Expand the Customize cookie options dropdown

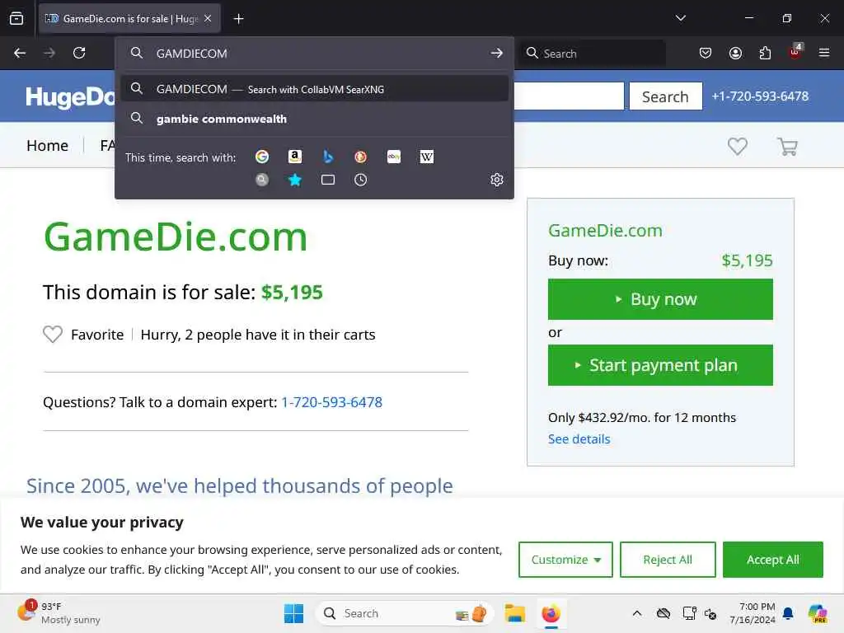565,560
